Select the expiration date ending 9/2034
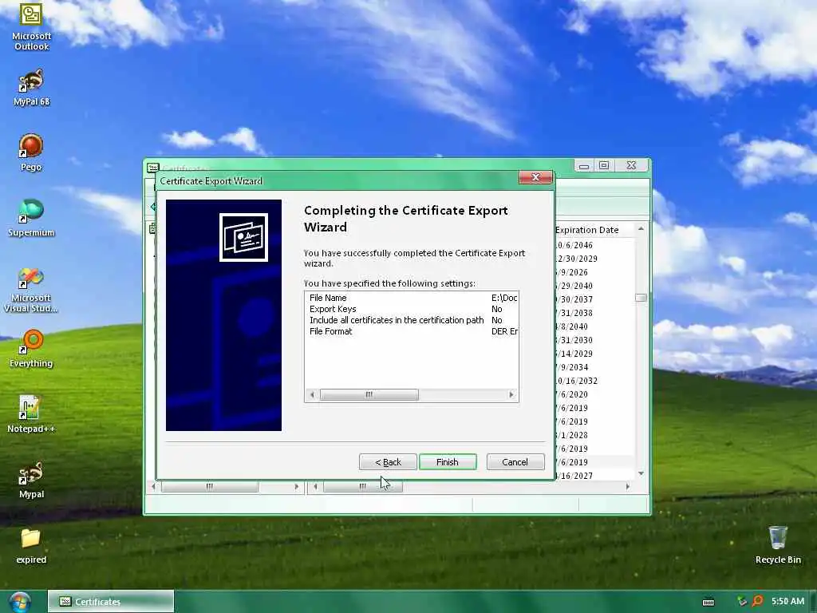Viewport: 817px width, 613px height. point(572,367)
